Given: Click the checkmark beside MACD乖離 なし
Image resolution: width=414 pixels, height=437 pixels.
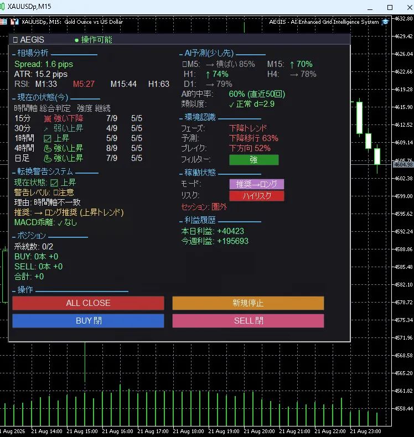Looking at the screenshot, I should 60,223.
